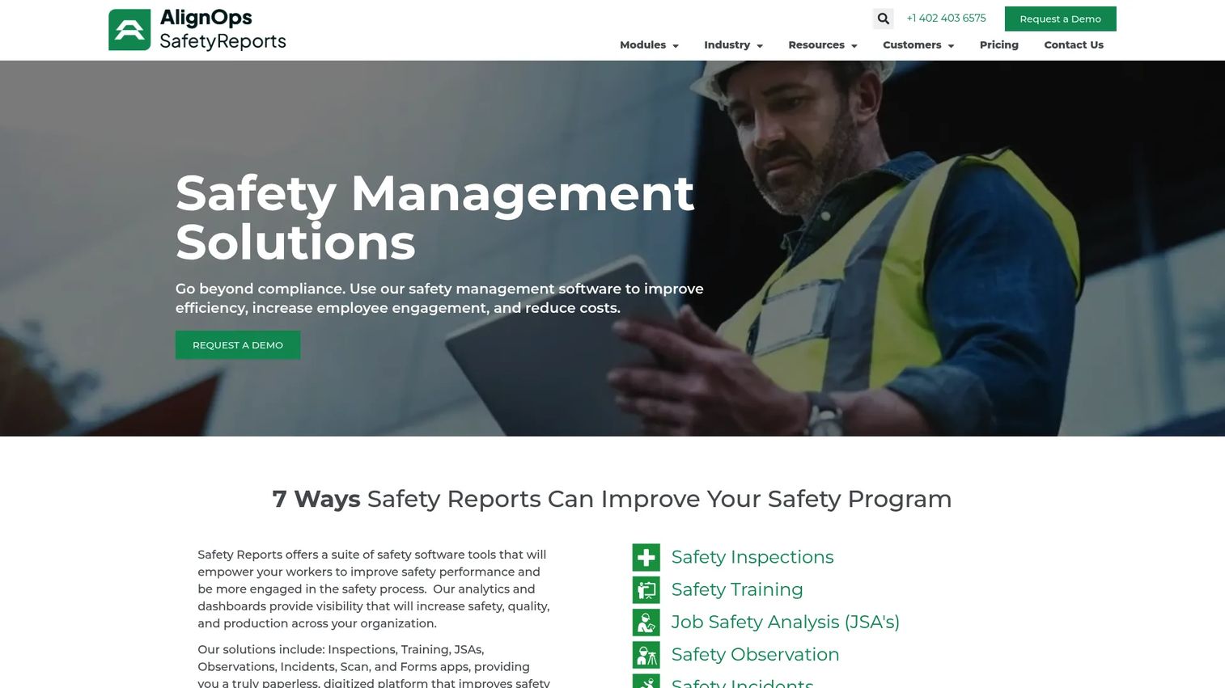Viewport: 1225px width, 688px height.
Task: Open the search magnifier icon
Action: [x=883, y=19]
